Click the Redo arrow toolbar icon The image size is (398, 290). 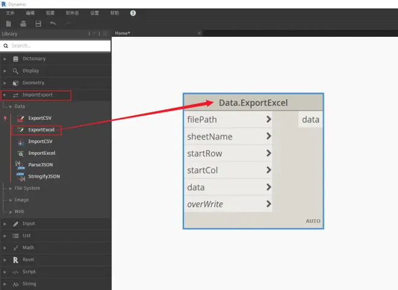click(68, 24)
